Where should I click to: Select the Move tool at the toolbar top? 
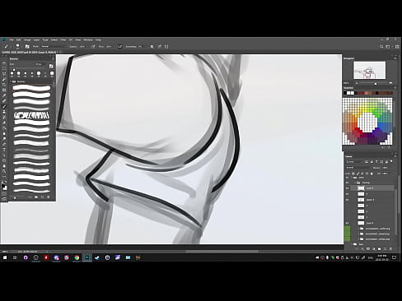[4, 63]
